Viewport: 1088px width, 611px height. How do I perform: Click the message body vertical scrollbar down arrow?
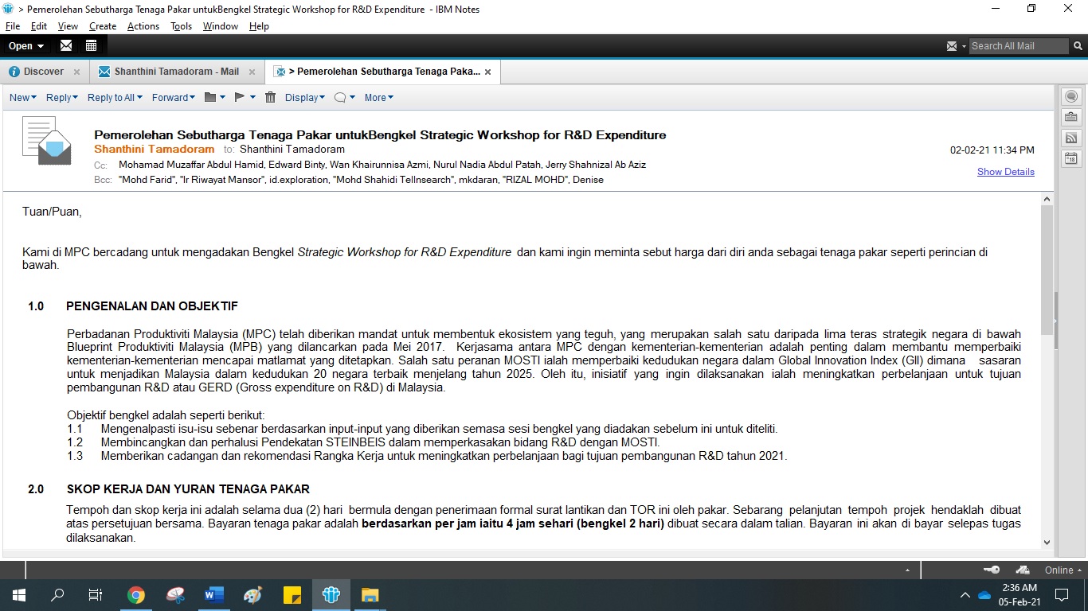click(x=1047, y=542)
